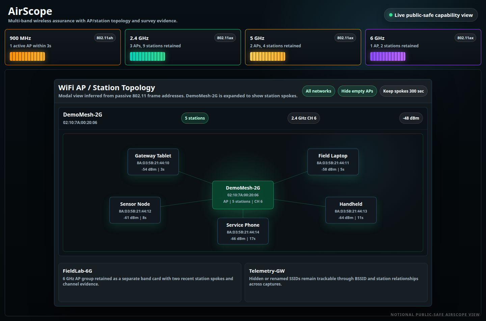486x321 pixels.
Task: Select the 2.4 GHz band card
Action: 183,47
